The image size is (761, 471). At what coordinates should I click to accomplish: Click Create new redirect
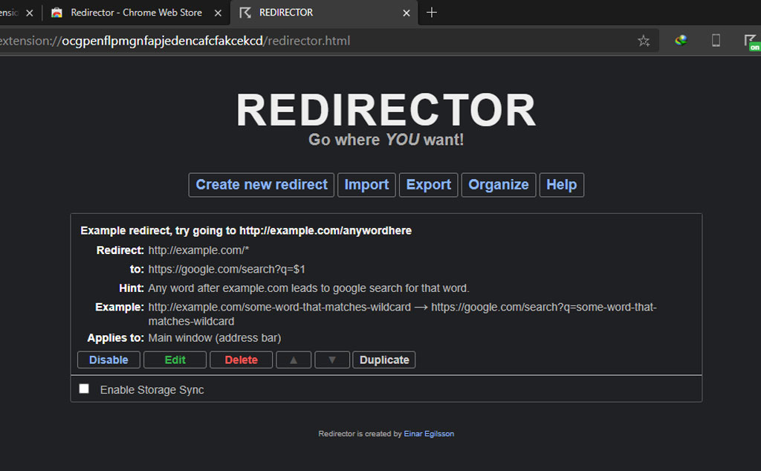261,184
